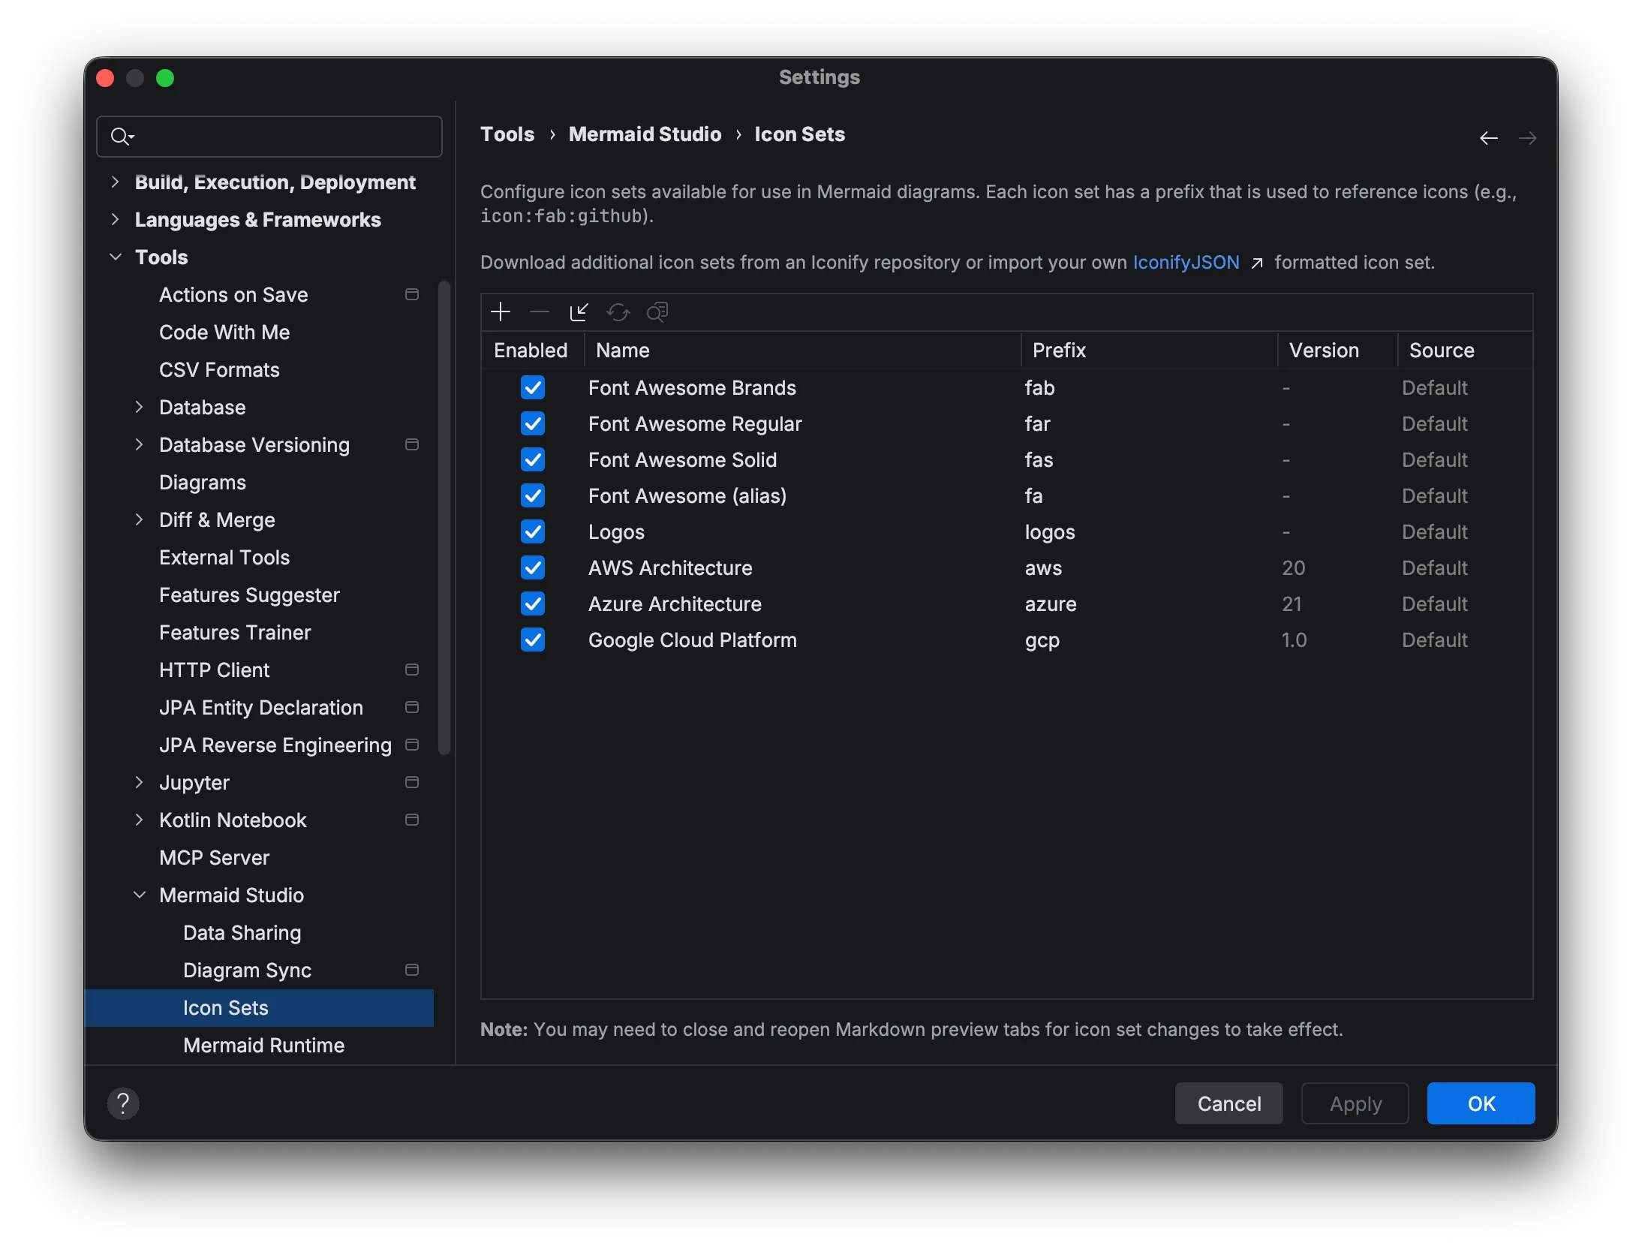Open the Diagram Sync settings page
The image size is (1642, 1252).
[248, 970]
